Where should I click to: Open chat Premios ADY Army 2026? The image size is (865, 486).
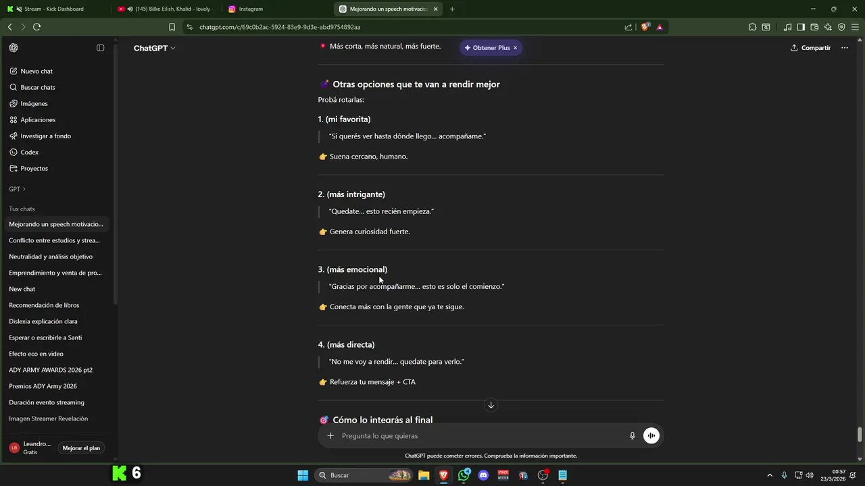point(57,386)
